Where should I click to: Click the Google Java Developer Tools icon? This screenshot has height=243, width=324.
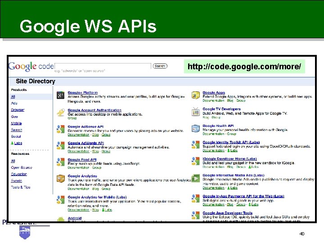click(x=195, y=215)
